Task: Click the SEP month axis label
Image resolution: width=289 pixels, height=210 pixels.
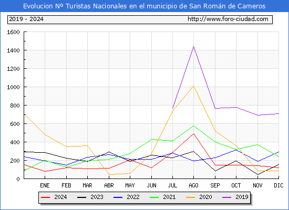Action: tap(215, 185)
